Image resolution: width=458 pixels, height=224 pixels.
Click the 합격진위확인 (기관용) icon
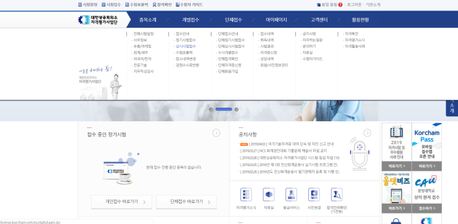[x=337, y=194]
